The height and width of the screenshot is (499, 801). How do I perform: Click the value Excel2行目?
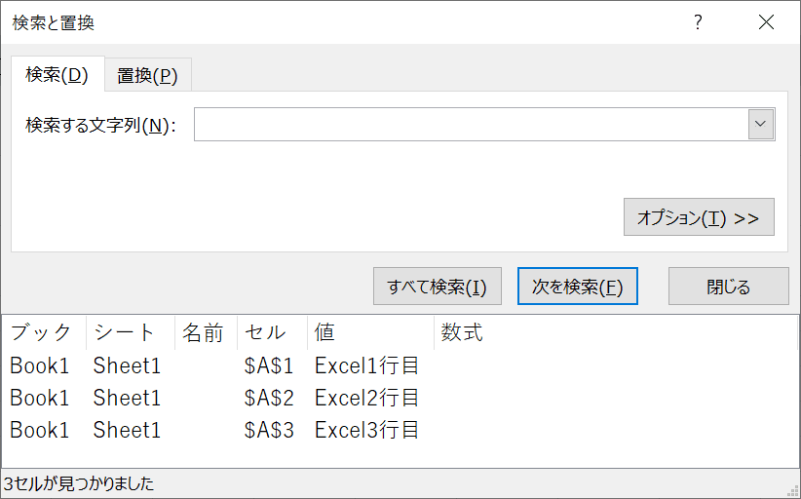(x=366, y=398)
